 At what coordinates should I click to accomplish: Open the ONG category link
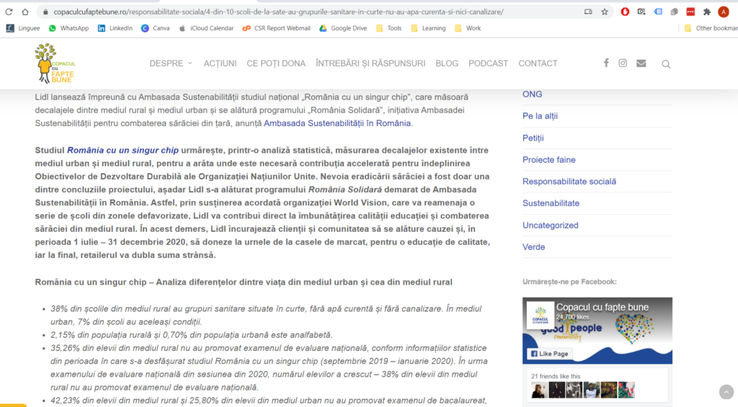coord(533,94)
